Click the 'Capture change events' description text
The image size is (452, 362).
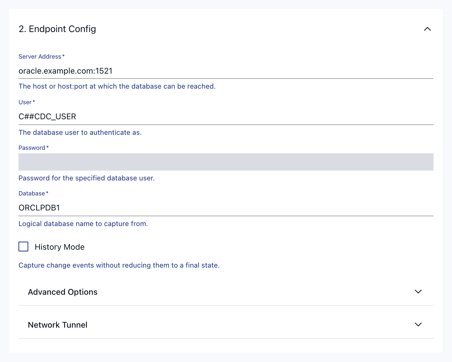[119, 265]
